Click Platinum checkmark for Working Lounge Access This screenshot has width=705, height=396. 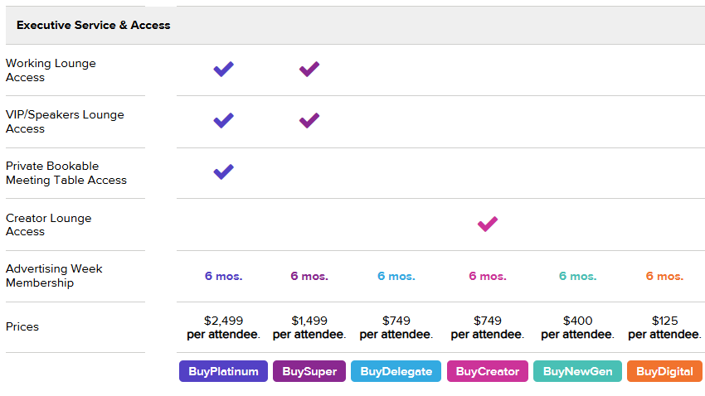point(223,70)
